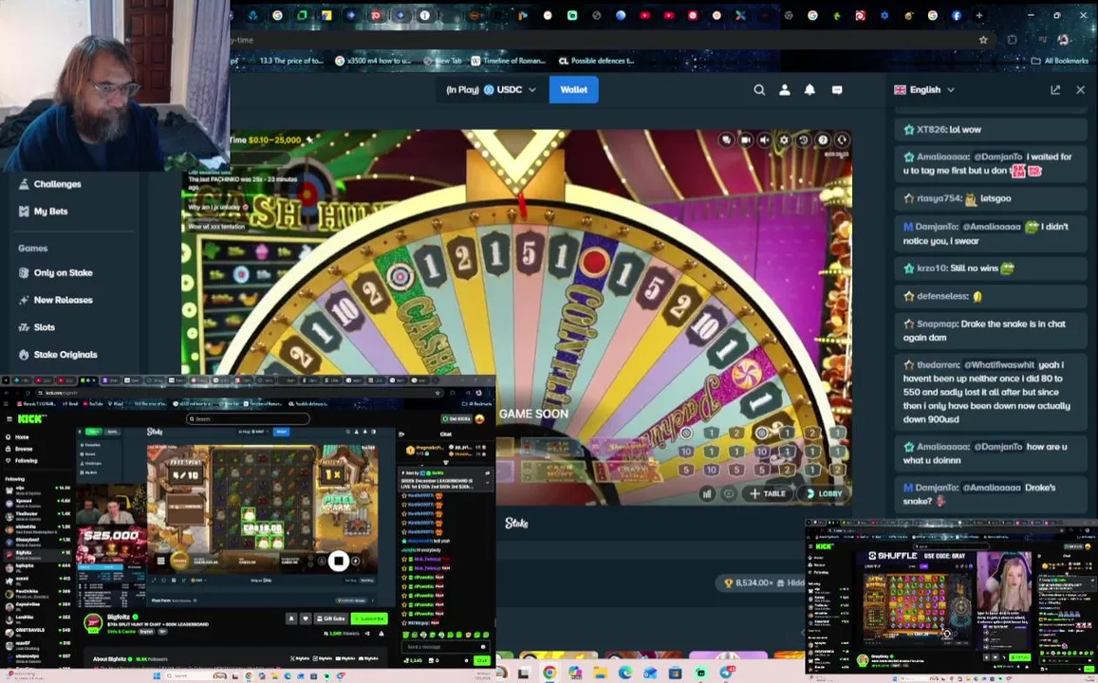This screenshot has width=1098, height=683.
Task: Click heart follow icon on Bigfoltz stream
Action: tap(306, 618)
